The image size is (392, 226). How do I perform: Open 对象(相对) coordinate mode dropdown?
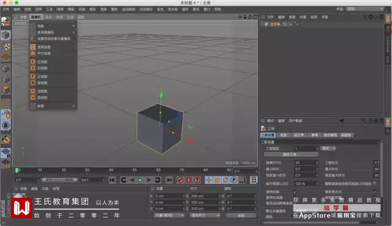pos(169,215)
